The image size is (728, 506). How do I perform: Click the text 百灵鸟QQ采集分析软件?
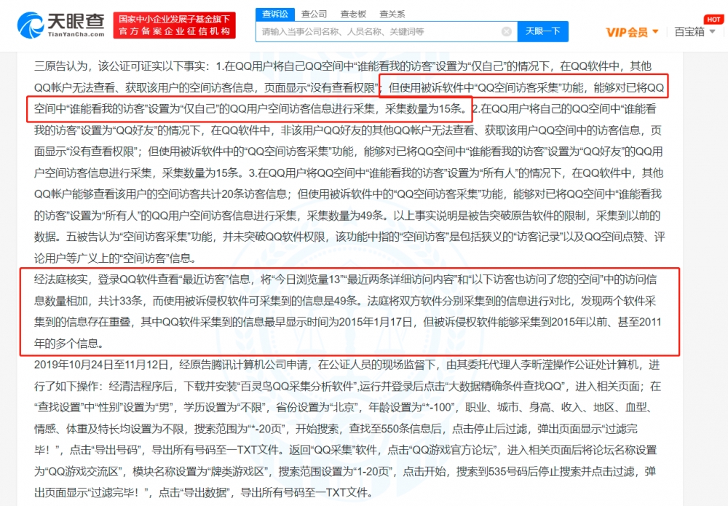[x=297, y=386]
